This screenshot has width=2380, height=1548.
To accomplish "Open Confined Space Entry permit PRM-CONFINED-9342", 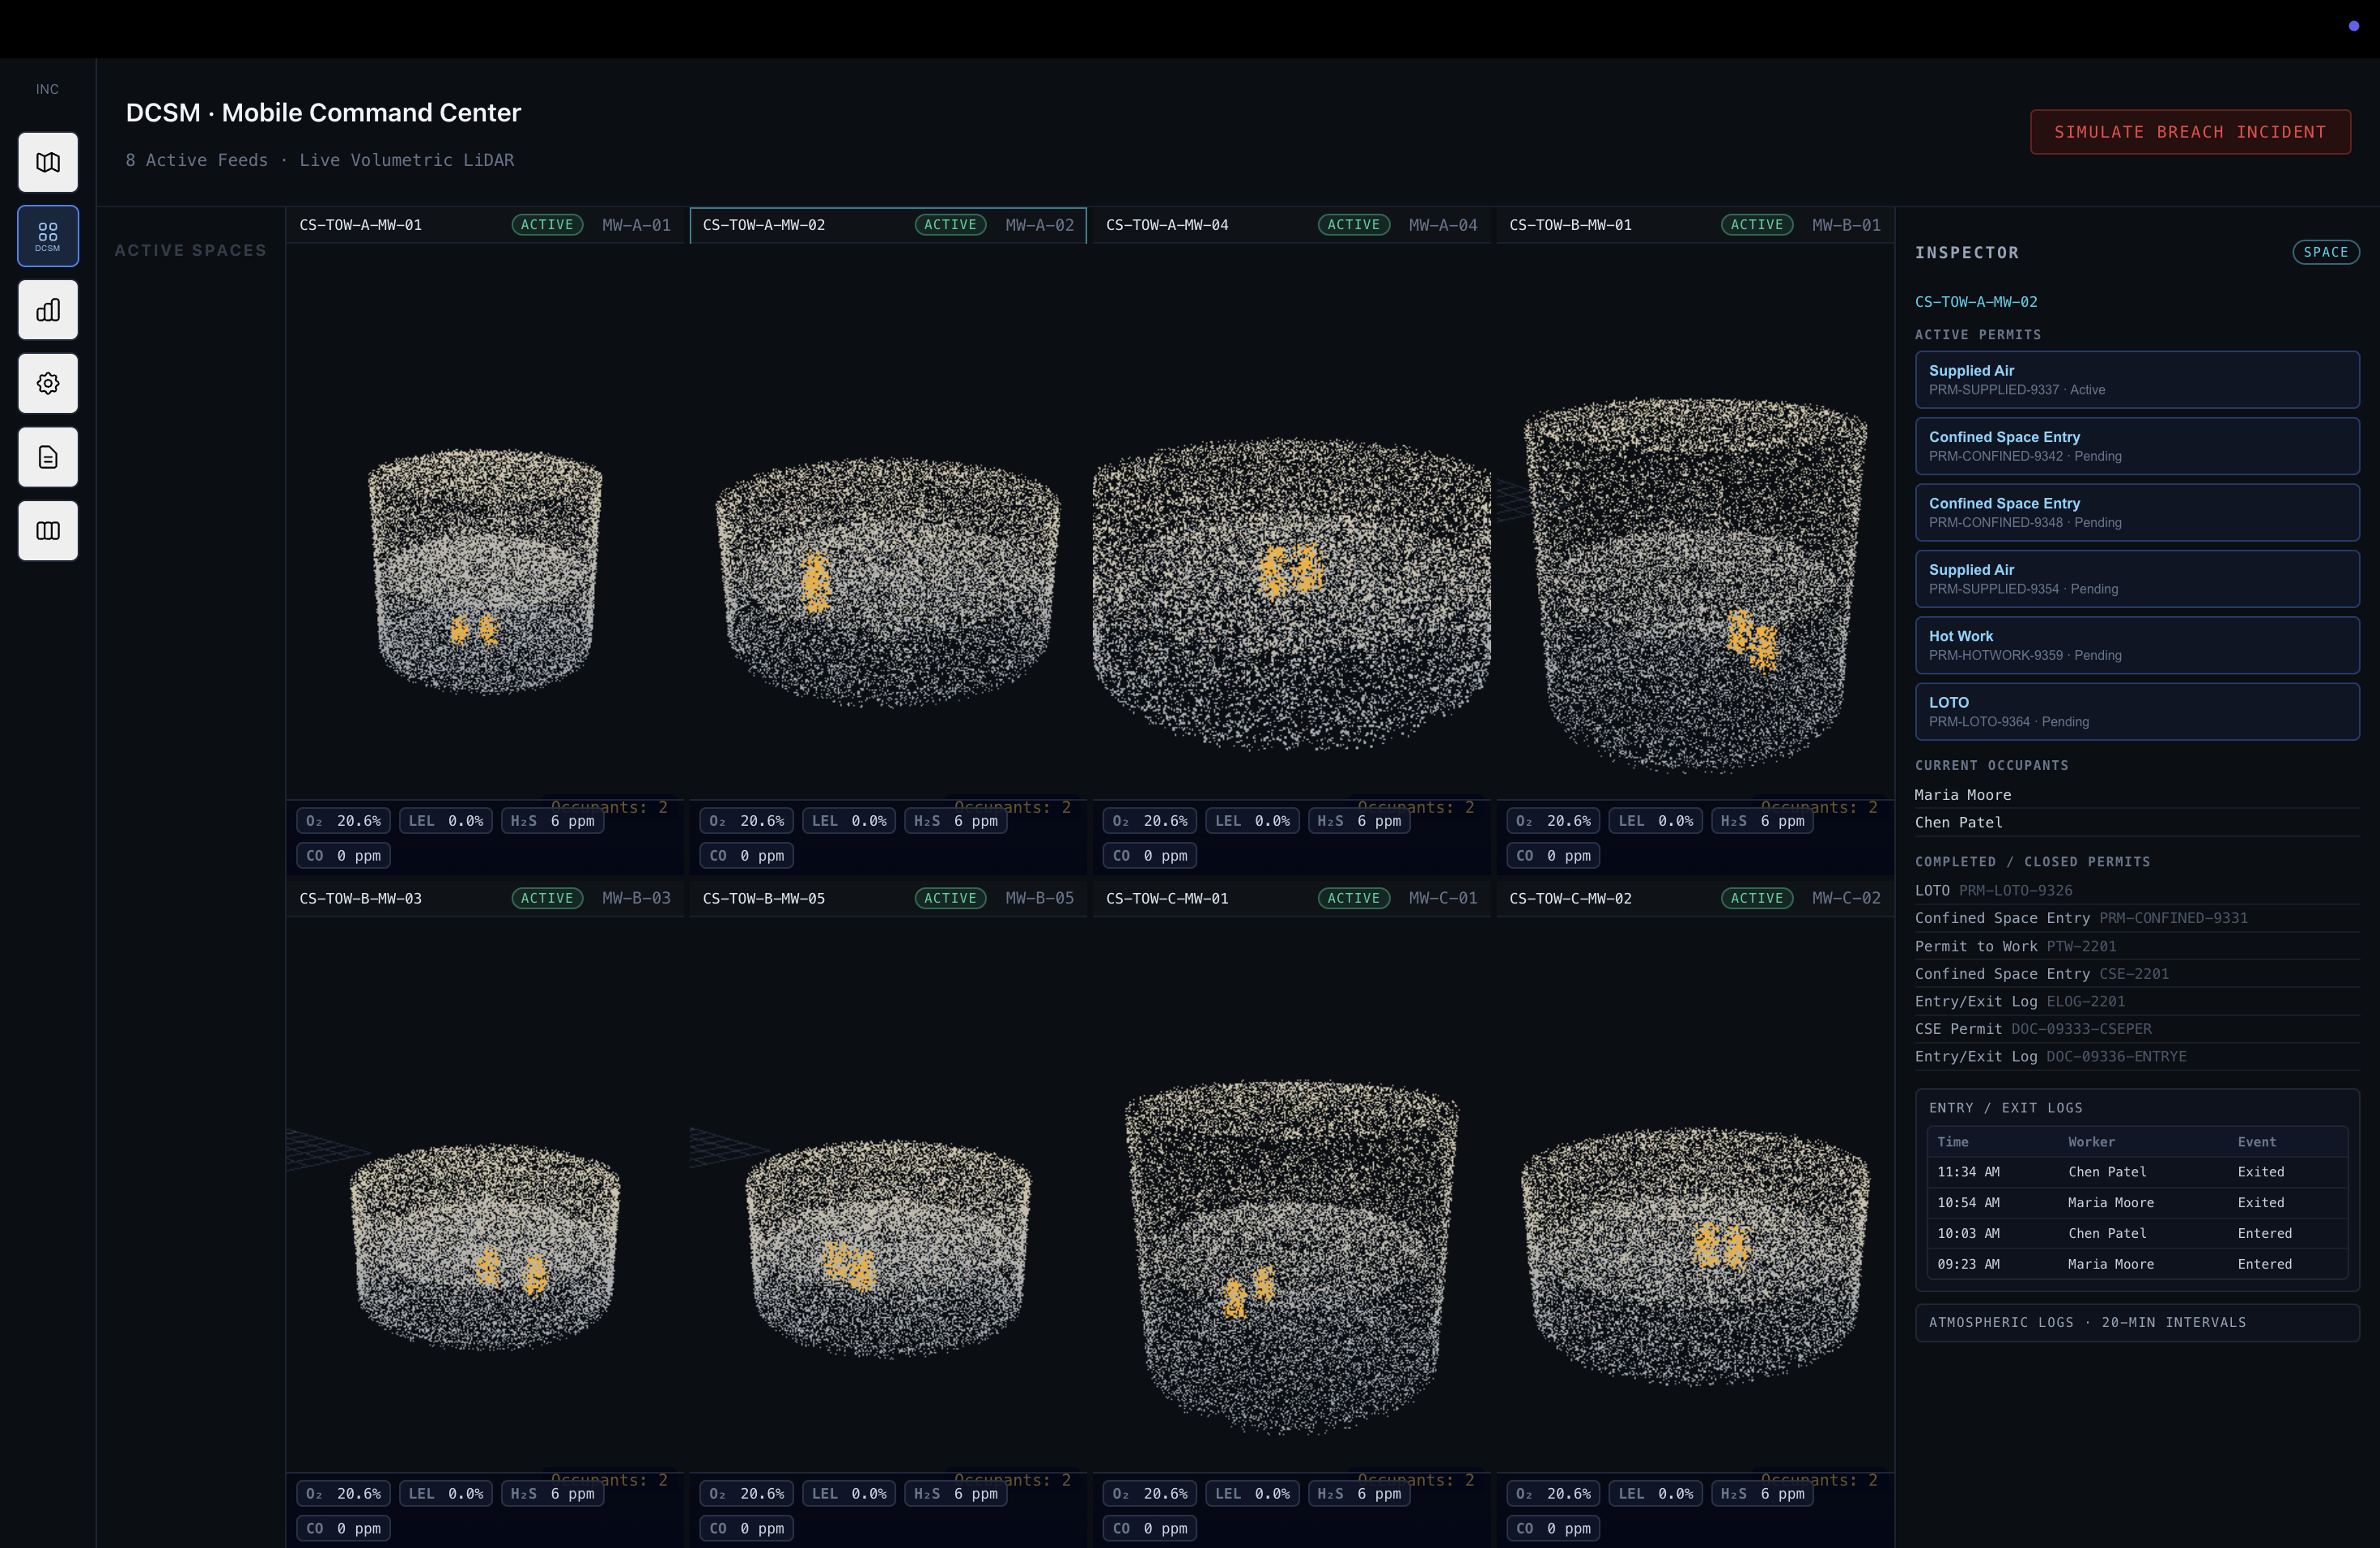I will coord(2137,446).
